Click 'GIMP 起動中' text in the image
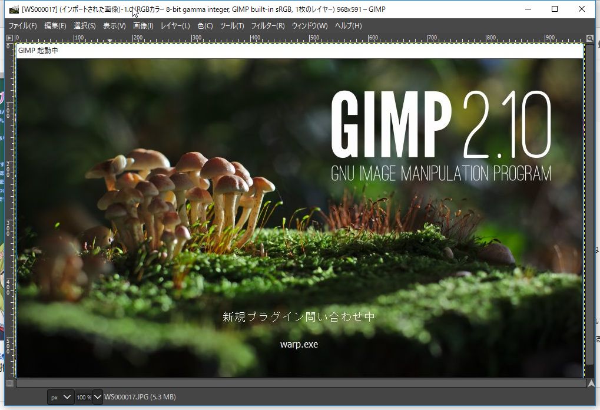The width and height of the screenshot is (600, 410). (x=38, y=51)
